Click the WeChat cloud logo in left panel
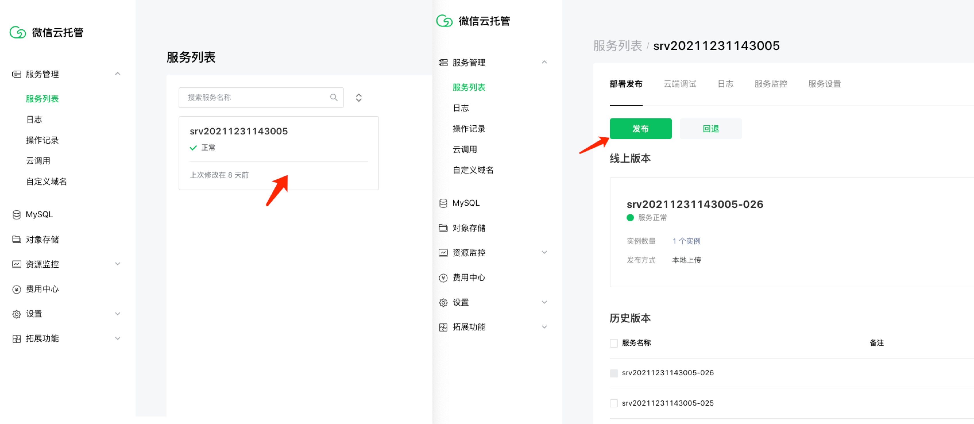This screenshot has width=974, height=424. coord(18,32)
